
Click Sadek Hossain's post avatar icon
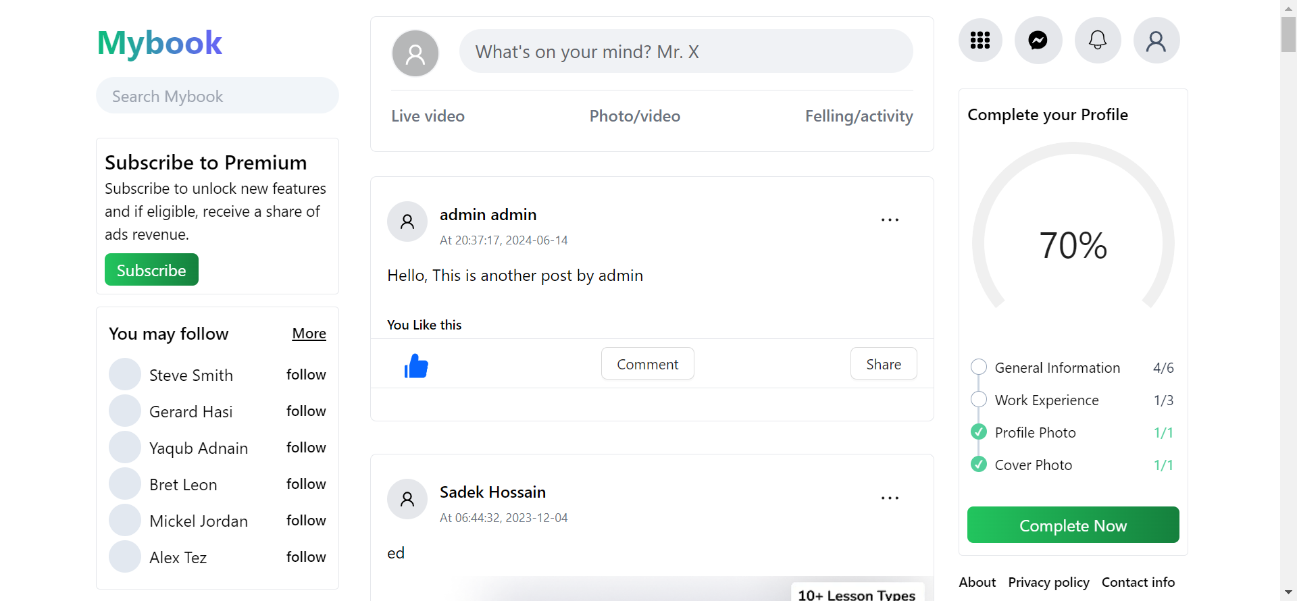coord(407,499)
